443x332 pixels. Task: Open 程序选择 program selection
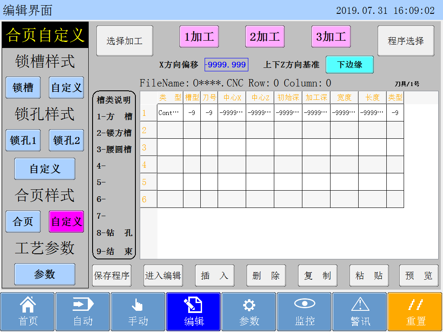pos(406,41)
